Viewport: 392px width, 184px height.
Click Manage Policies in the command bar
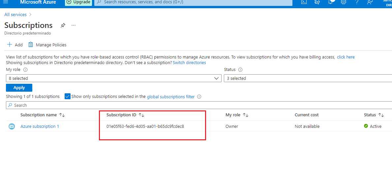click(x=47, y=45)
